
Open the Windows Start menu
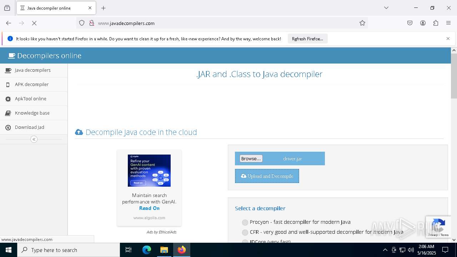[x=9, y=250]
